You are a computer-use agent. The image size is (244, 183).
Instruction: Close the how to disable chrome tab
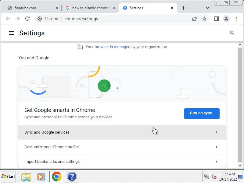tap(114, 8)
